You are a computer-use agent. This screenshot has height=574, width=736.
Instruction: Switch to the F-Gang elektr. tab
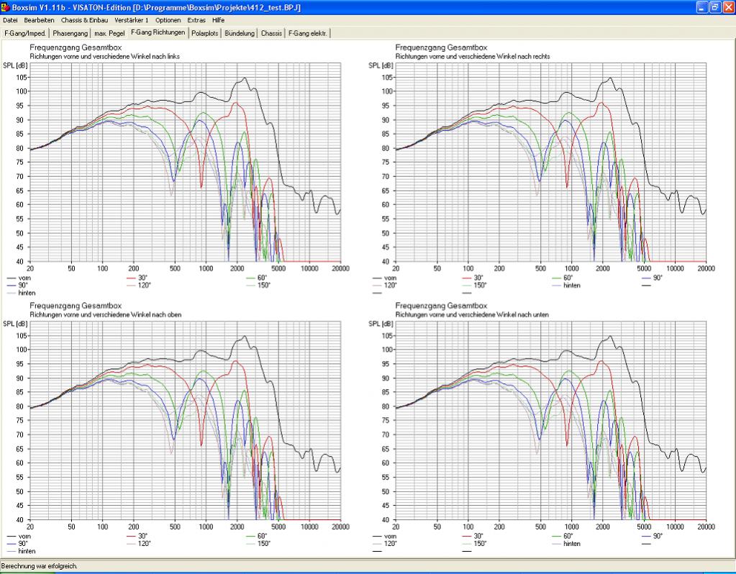(308, 33)
